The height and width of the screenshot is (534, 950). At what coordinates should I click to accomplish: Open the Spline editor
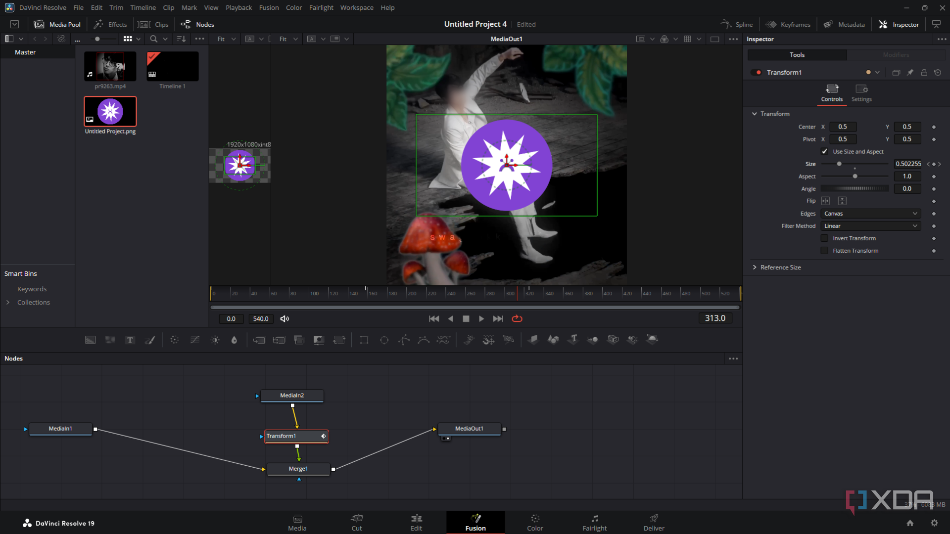coord(737,24)
